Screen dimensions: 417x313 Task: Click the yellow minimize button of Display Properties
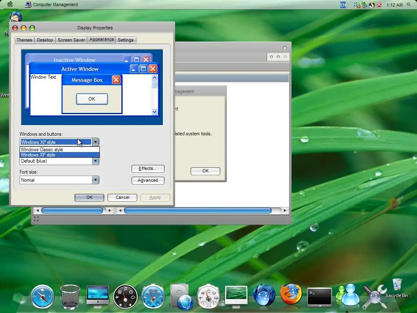(x=24, y=28)
